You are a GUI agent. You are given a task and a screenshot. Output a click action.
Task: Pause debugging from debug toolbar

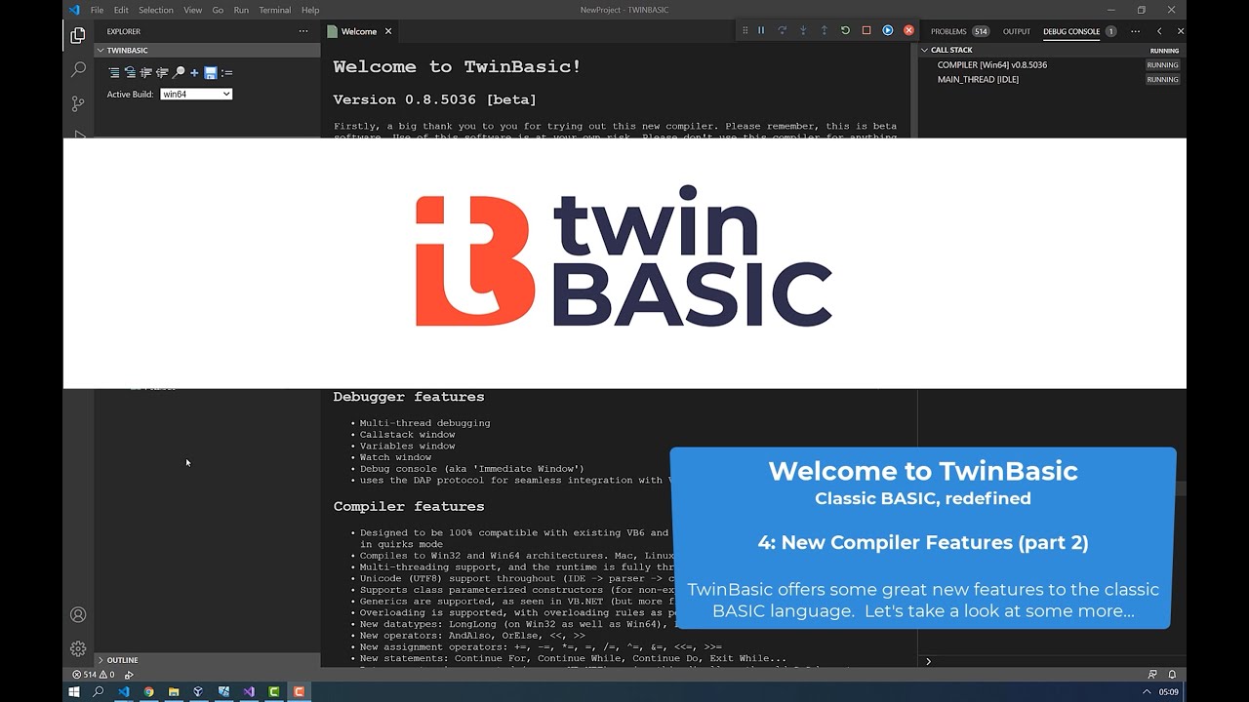point(761,31)
